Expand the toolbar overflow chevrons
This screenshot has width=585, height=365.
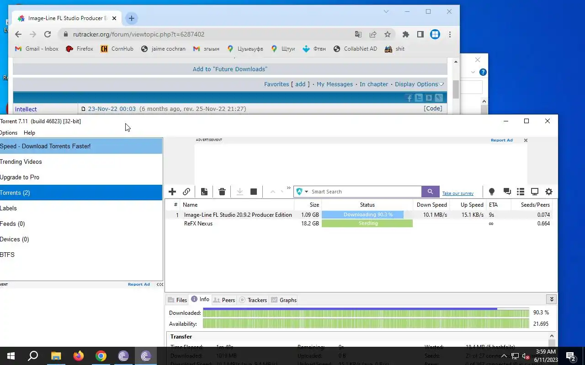pyautogui.click(x=289, y=188)
